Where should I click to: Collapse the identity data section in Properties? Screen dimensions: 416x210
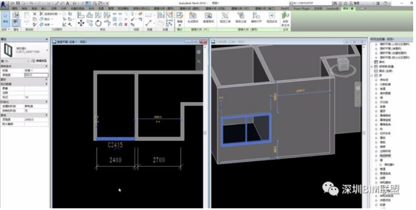(47, 84)
